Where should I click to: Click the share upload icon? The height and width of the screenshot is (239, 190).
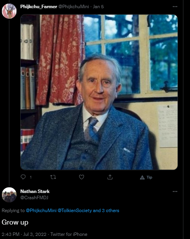[110, 177]
